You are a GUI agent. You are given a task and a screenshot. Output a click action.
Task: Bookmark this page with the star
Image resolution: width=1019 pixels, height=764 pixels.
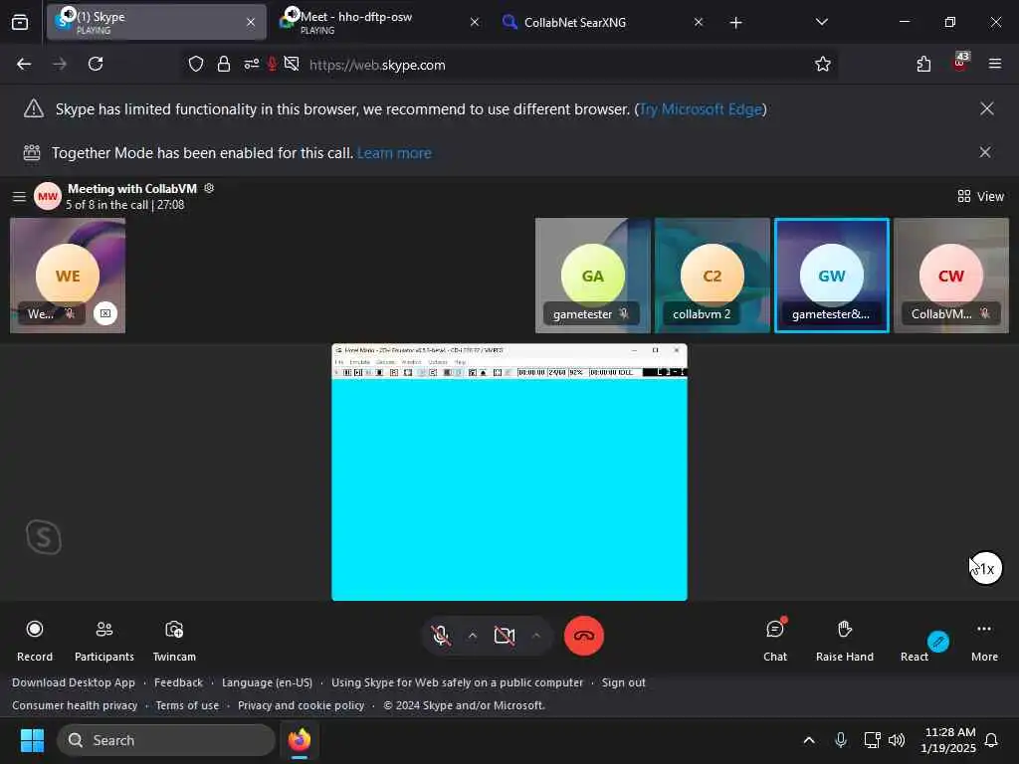tap(823, 65)
